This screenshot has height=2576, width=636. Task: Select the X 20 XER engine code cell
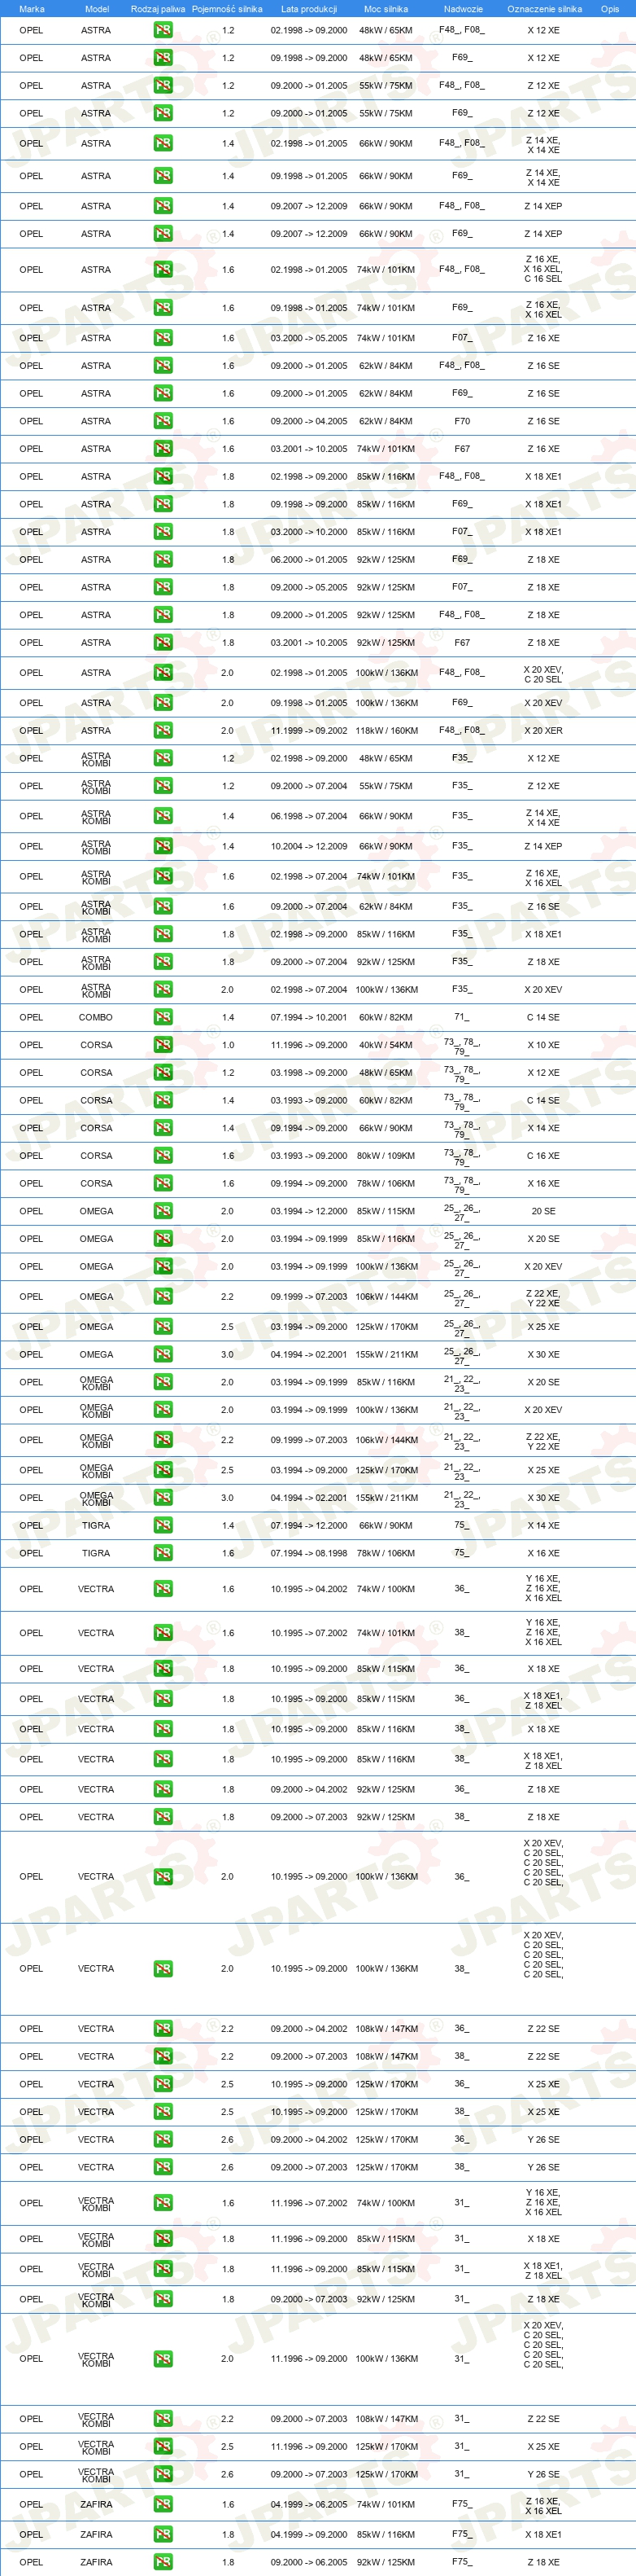coord(543,730)
